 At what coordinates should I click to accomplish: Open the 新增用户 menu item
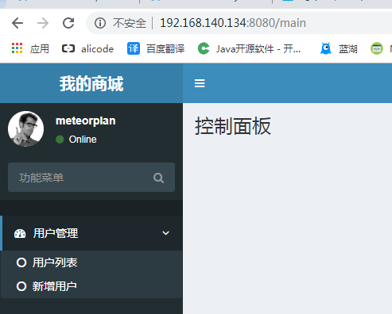click(91, 286)
